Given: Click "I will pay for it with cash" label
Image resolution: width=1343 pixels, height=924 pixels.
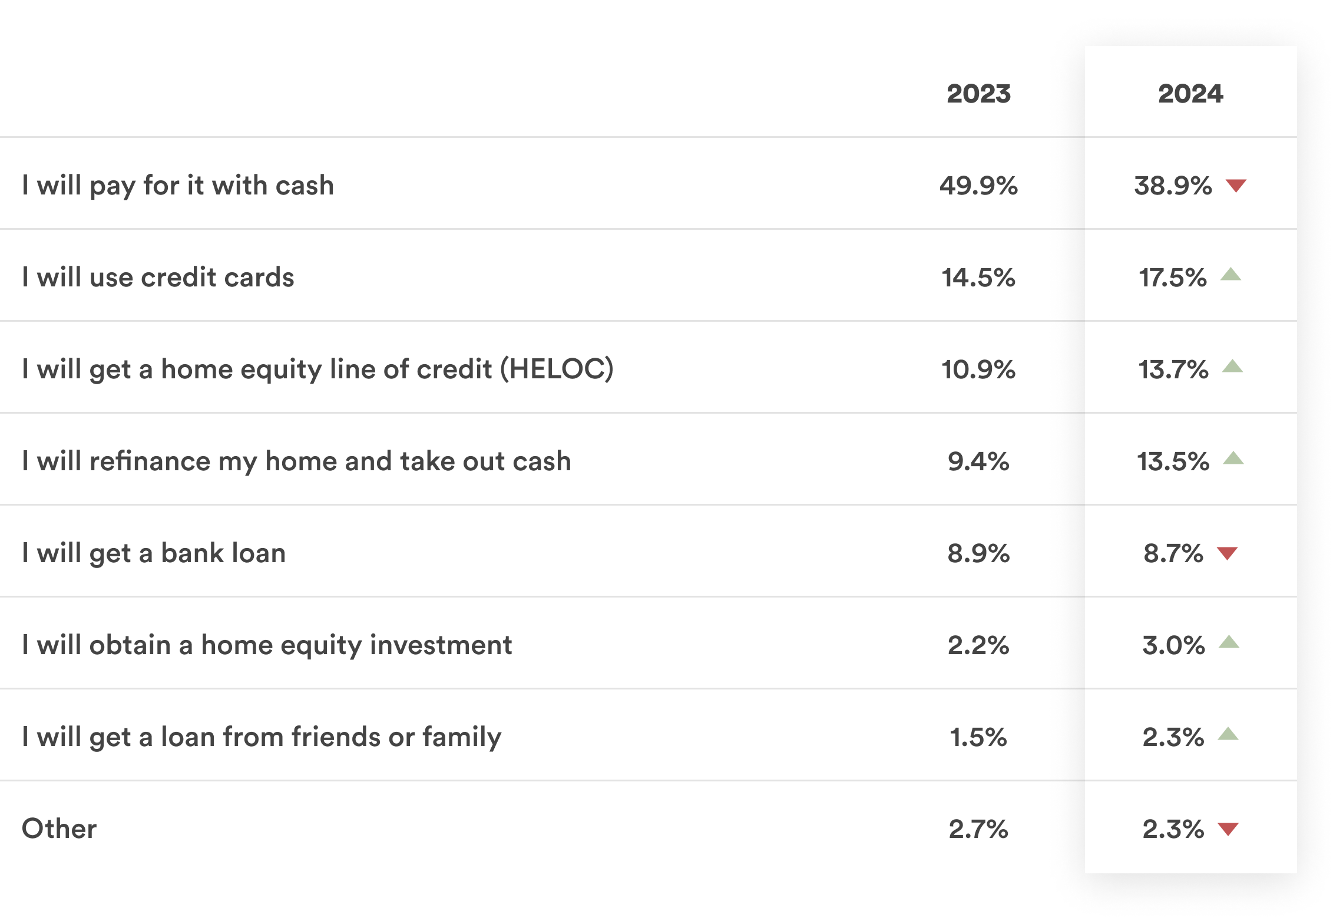Looking at the screenshot, I should (178, 186).
